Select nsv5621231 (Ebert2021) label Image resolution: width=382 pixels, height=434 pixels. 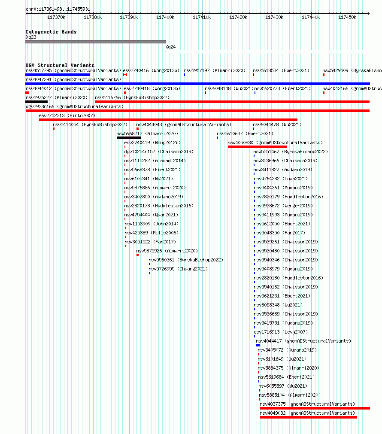(282, 296)
